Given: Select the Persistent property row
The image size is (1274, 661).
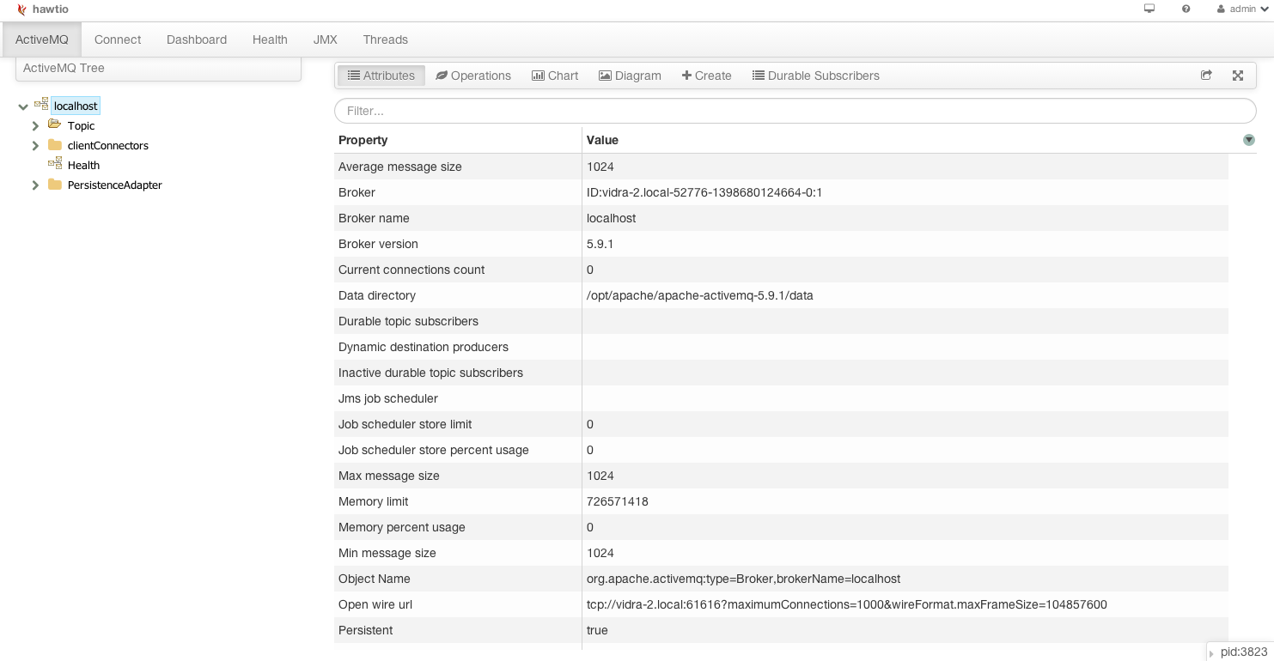Looking at the screenshot, I should pyautogui.click(x=781, y=630).
